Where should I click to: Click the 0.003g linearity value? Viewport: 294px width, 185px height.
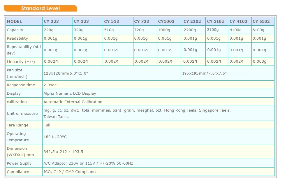coord(260,61)
